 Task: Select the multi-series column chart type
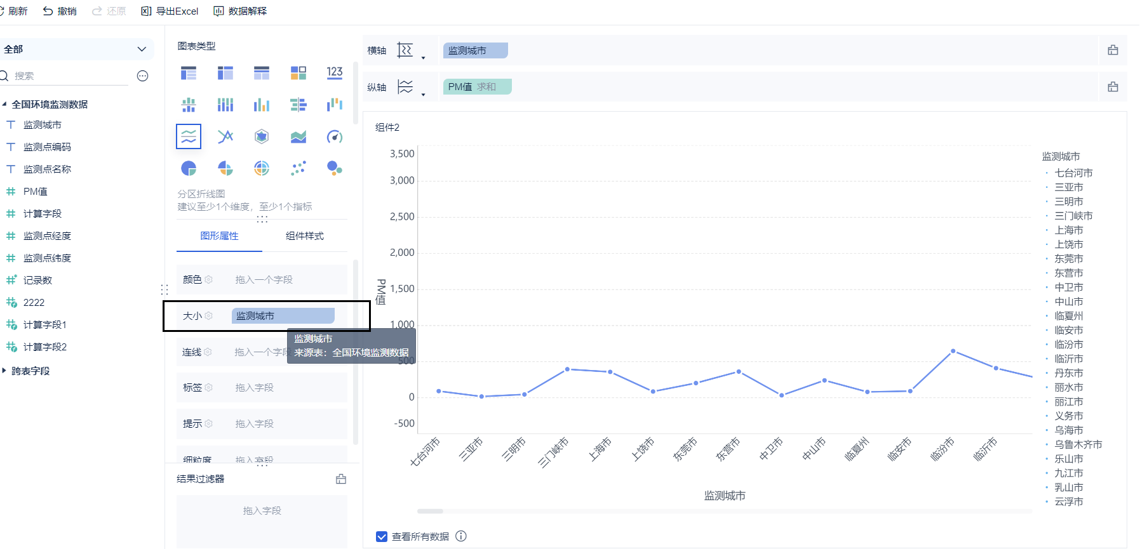262,105
